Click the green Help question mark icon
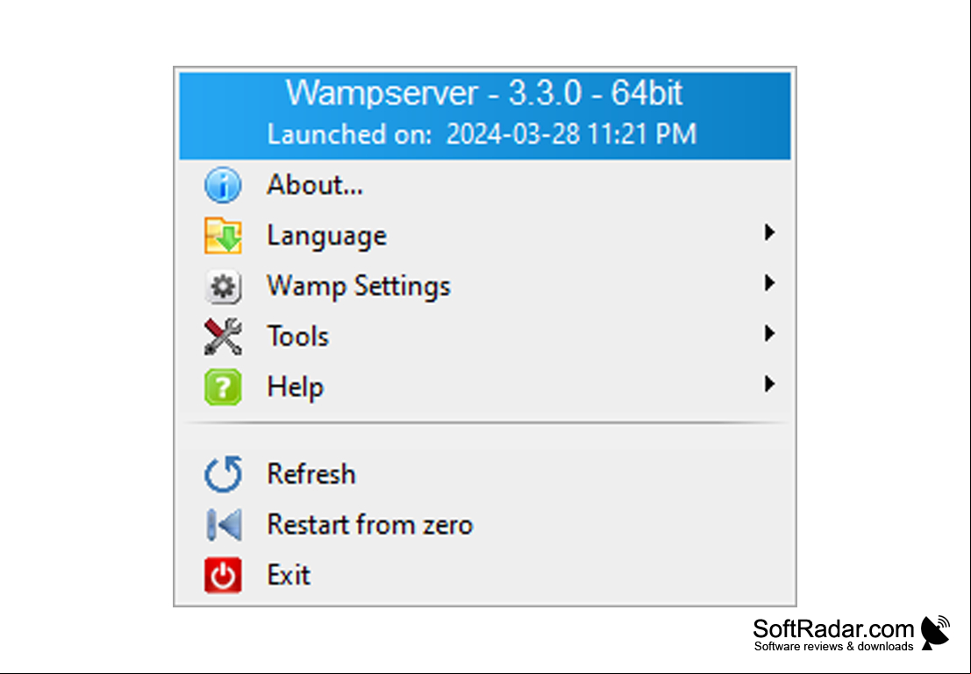Image resolution: width=971 pixels, height=674 pixels. coord(223,387)
